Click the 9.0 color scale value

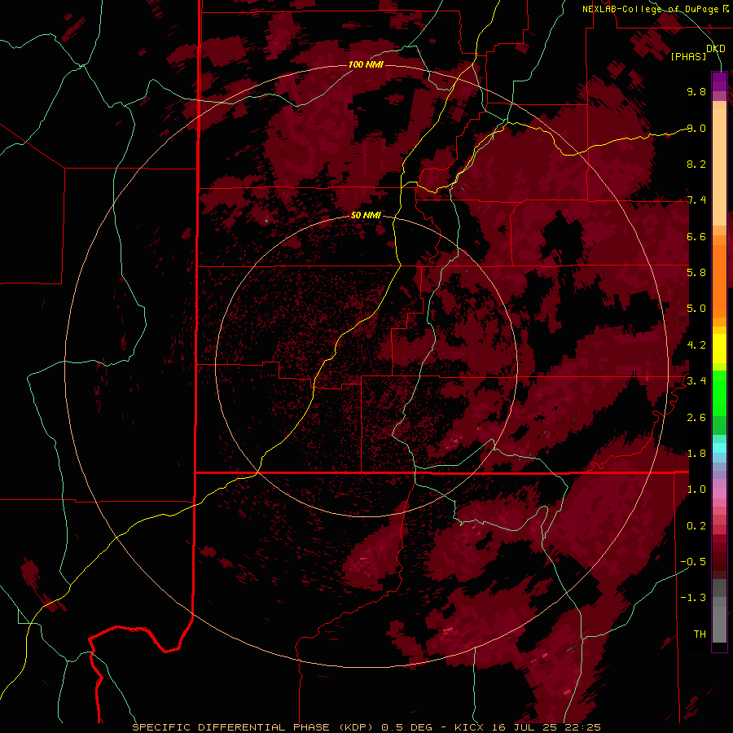point(696,128)
